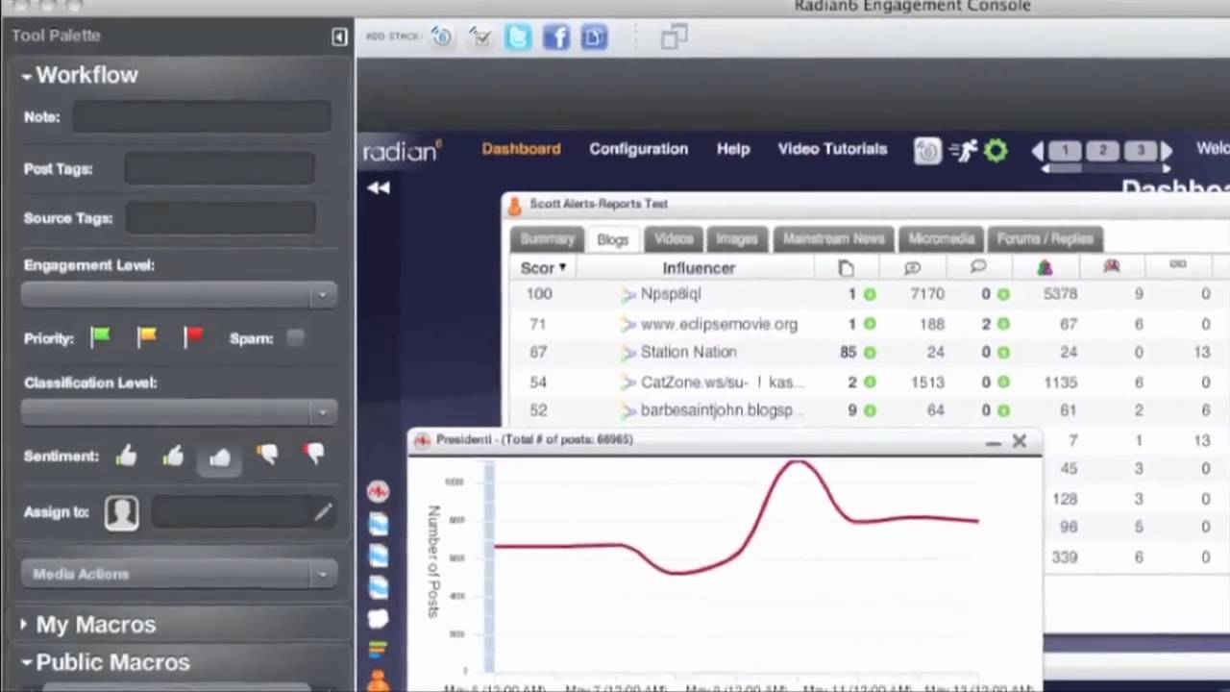Open the orange person widget in sidebar
Image resolution: width=1230 pixels, height=692 pixels.
pos(379,680)
